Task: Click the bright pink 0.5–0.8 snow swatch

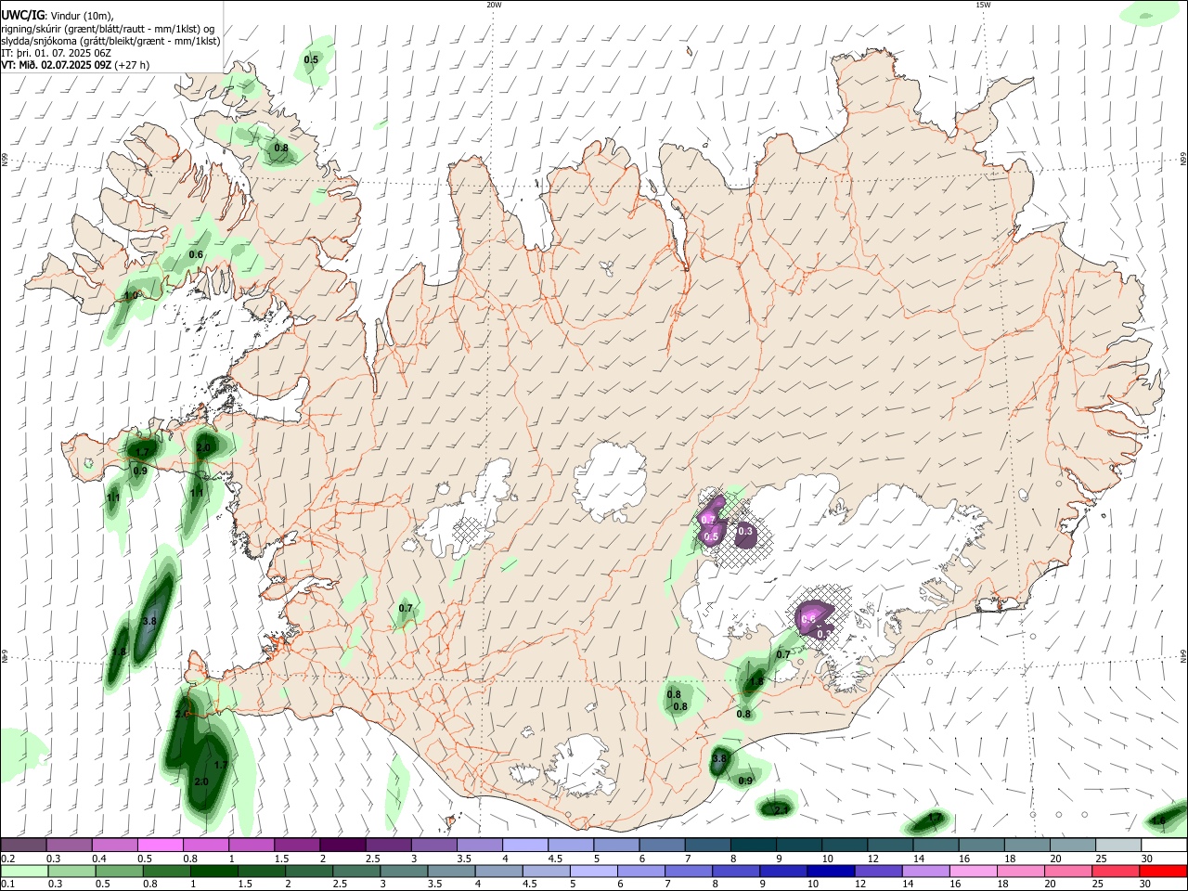Action: 160,845
